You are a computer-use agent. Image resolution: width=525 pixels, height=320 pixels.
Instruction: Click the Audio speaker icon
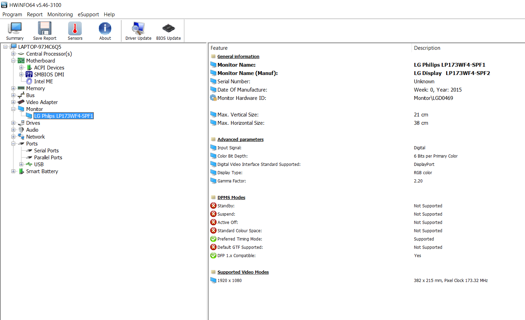point(21,130)
